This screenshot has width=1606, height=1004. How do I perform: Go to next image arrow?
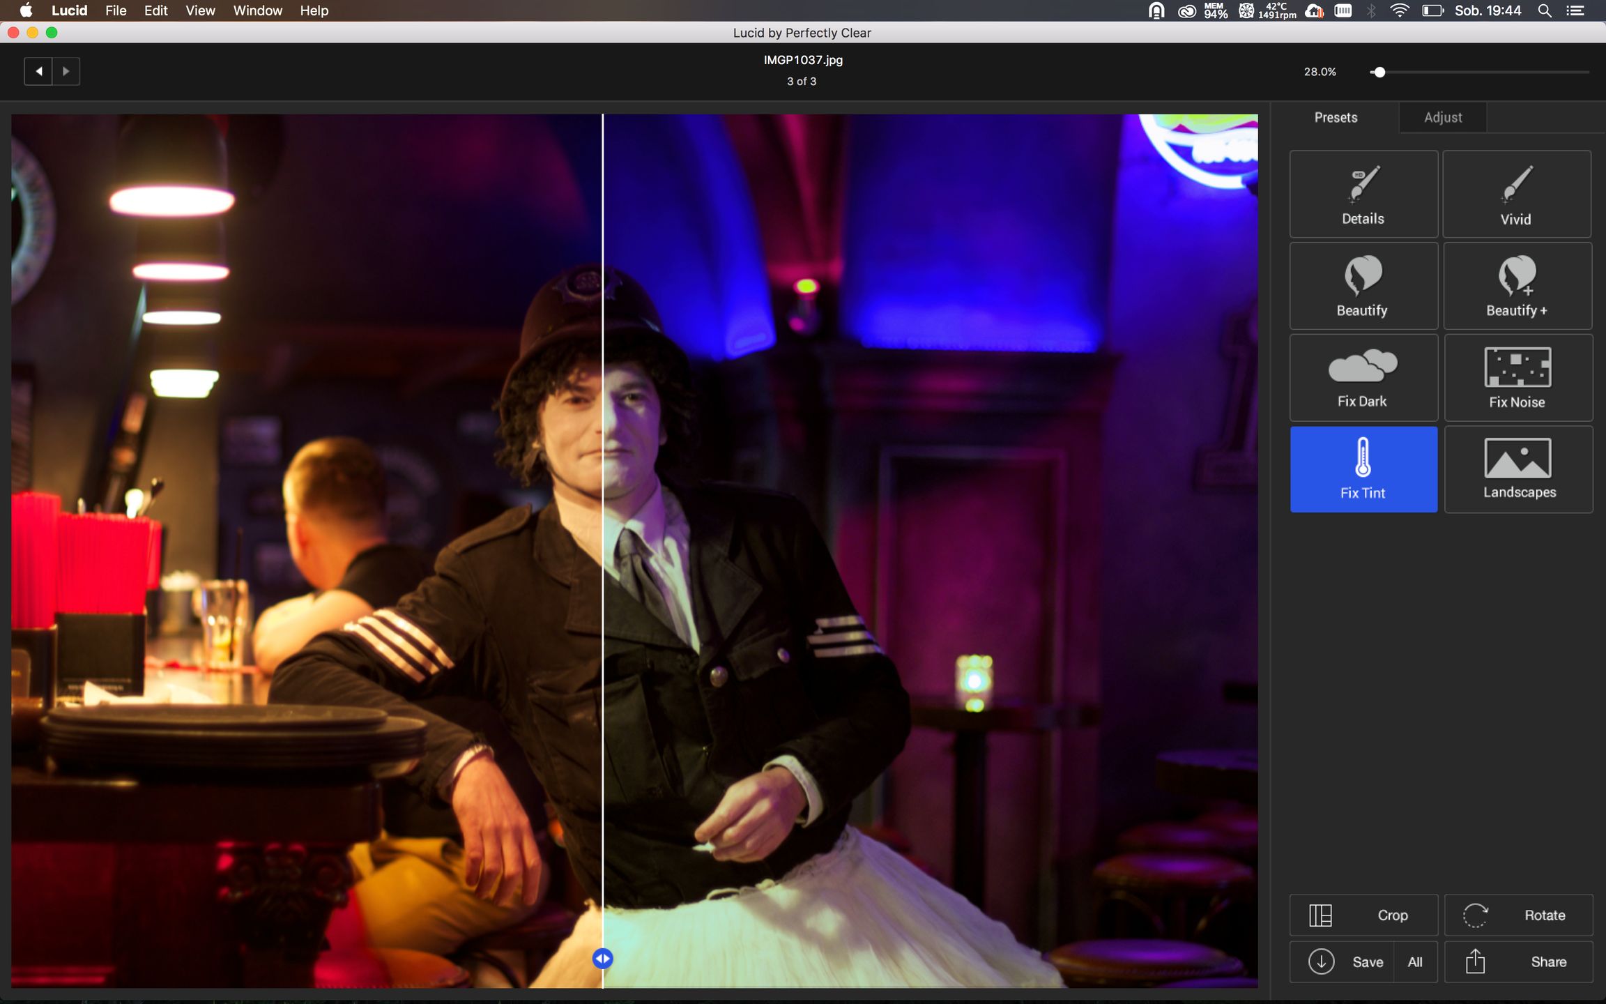(x=66, y=71)
